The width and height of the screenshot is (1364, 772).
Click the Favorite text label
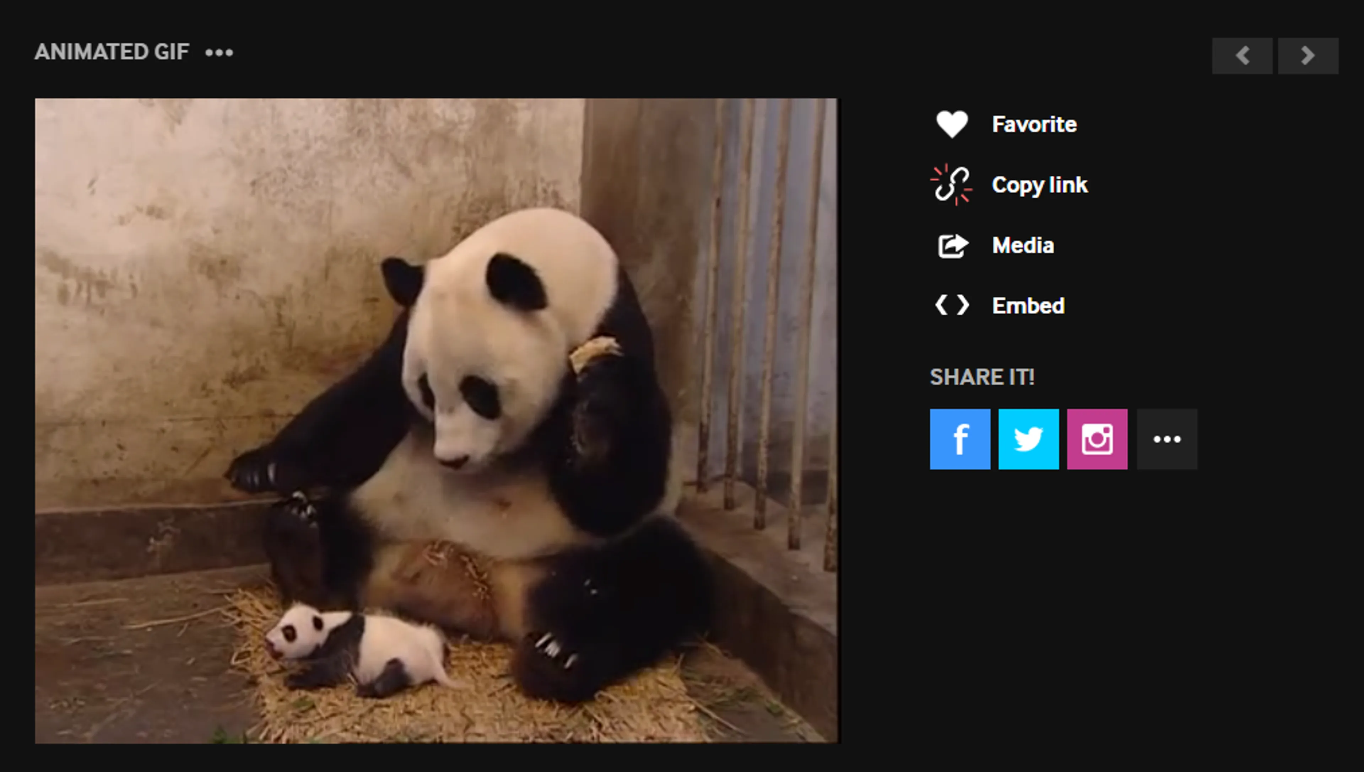tap(1034, 125)
